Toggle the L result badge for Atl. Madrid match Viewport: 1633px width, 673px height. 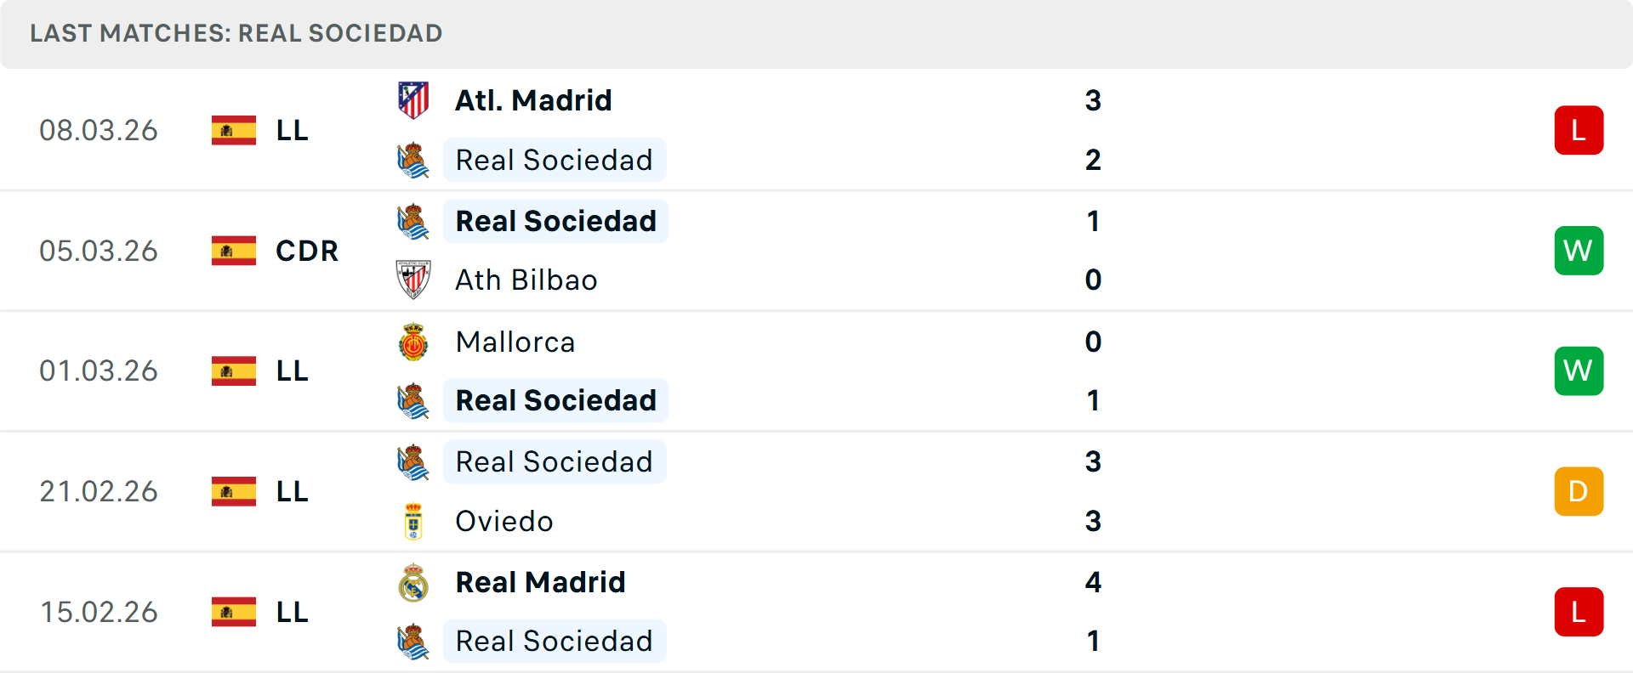[1579, 130]
